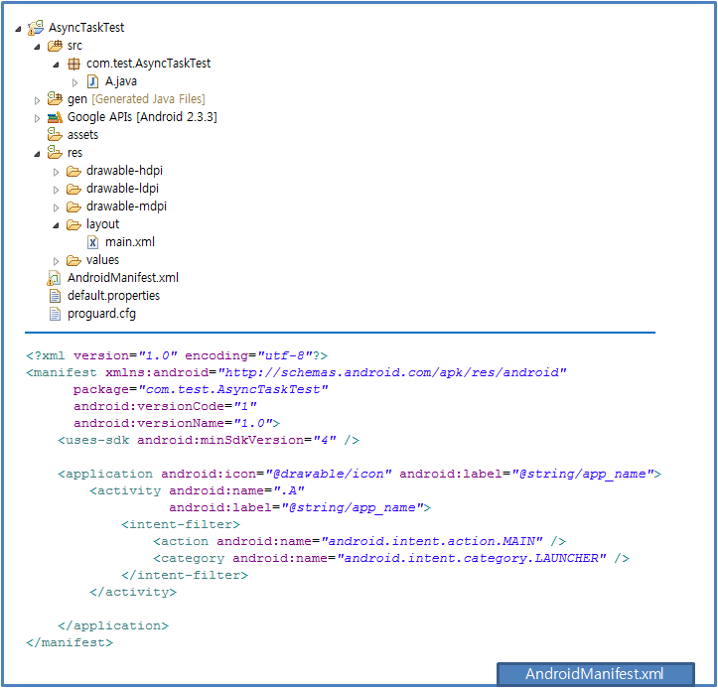The image size is (718, 688).
Task: Select the A.java file label
Action: (x=121, y=81)
